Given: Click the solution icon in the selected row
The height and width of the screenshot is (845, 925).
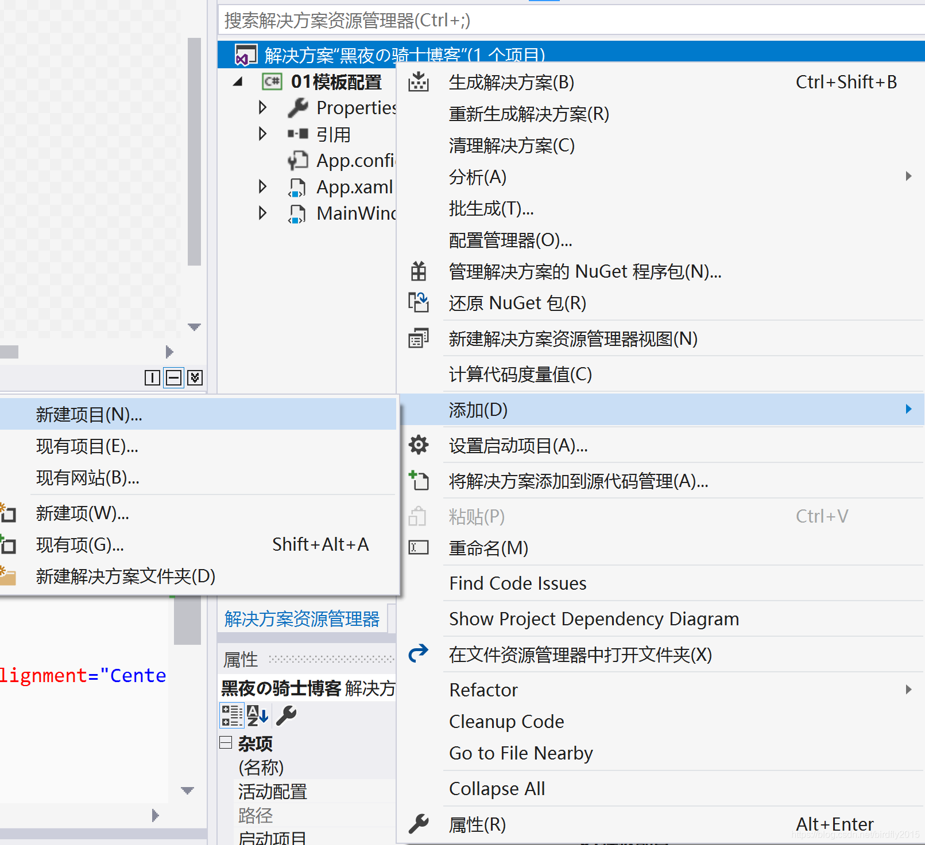Looking at the screenshot, I should 246,55.
